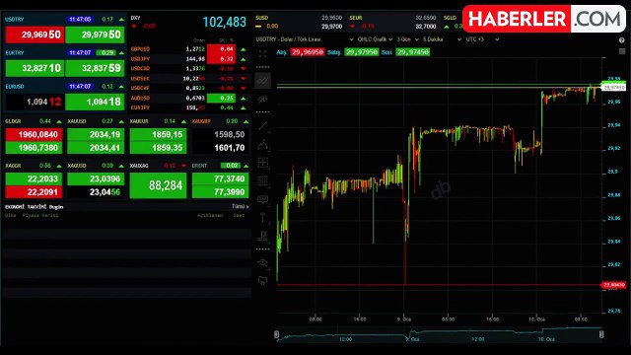This screenshot has height=355, width=631.
Task: Click BRENT price 77,3740
Action: coord(221,178)
